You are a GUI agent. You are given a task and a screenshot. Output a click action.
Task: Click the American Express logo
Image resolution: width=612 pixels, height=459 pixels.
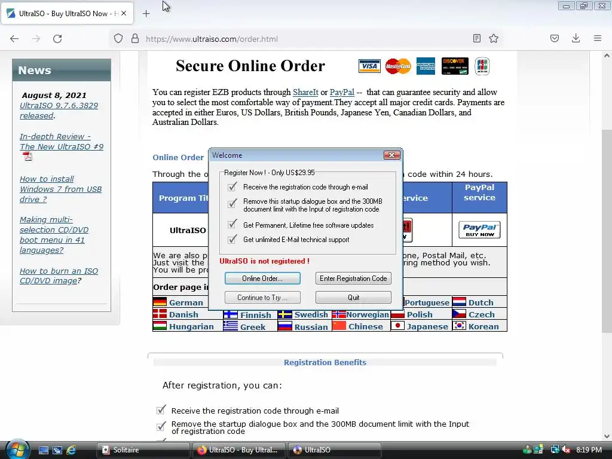[x=426, y=66]
